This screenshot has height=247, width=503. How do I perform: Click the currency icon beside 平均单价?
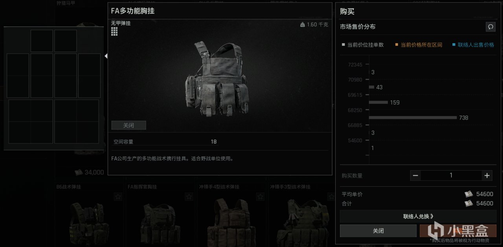(469, 194)
